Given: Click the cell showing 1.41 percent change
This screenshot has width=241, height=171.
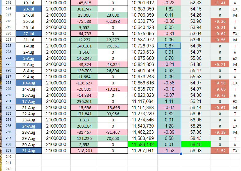Looking at the screenshot, I should (169, 101).
